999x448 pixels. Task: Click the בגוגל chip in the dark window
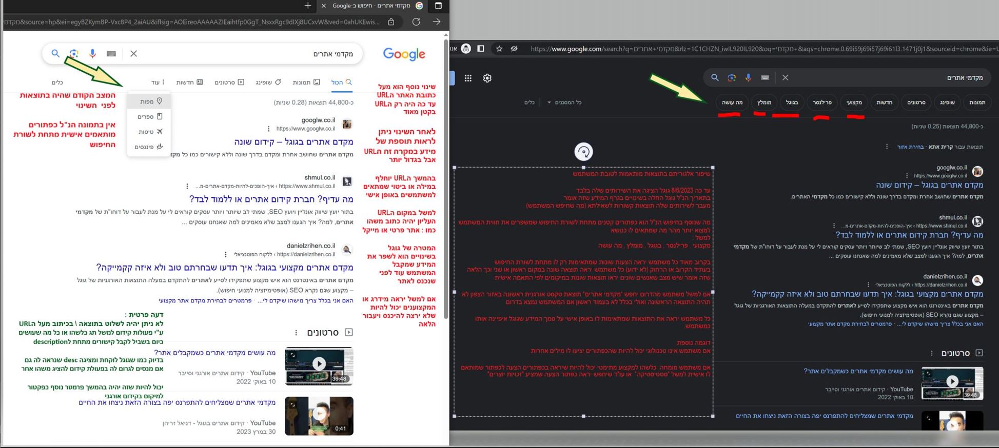[792, 103]
